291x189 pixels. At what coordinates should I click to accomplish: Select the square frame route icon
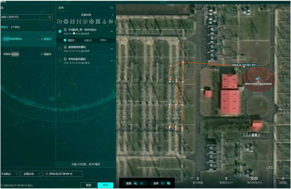coord(98,22)
